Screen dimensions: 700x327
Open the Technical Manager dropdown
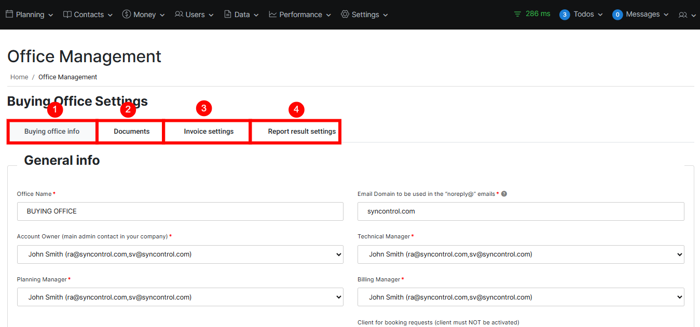(x=520, y=254)
